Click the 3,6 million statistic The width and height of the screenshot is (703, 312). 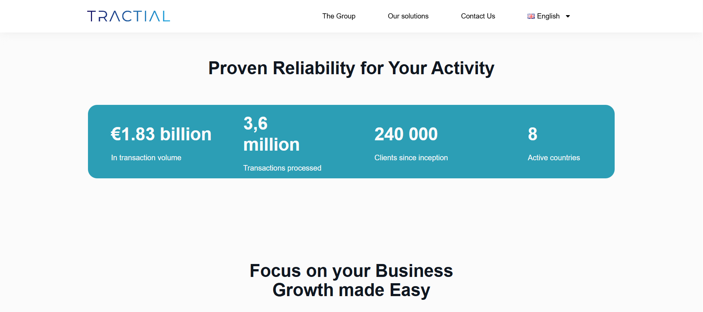tap(271, 134)
